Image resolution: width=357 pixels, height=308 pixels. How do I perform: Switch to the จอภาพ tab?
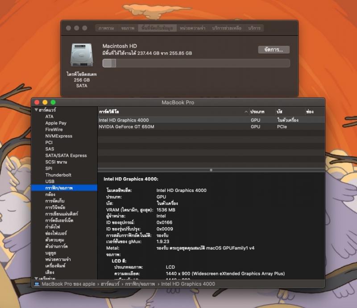coord(128,28)
